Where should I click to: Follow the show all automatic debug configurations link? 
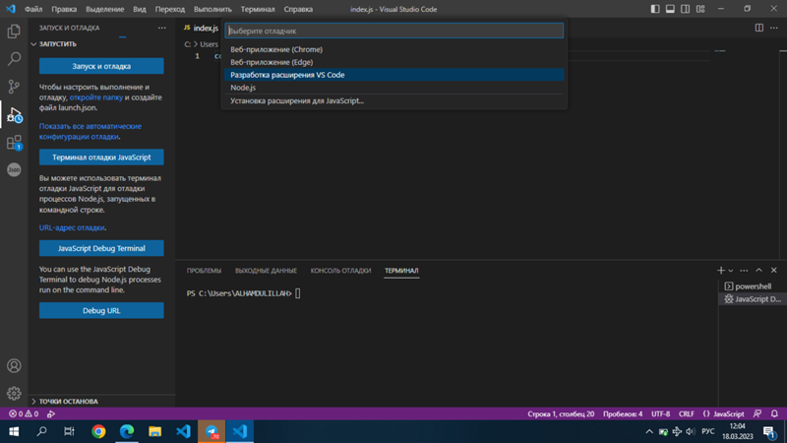[x=90, y=132]
